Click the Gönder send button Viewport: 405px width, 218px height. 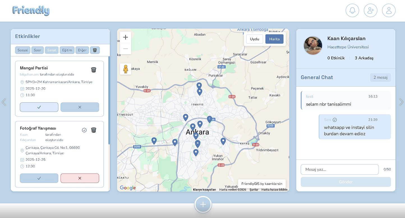tap(346, 182)
